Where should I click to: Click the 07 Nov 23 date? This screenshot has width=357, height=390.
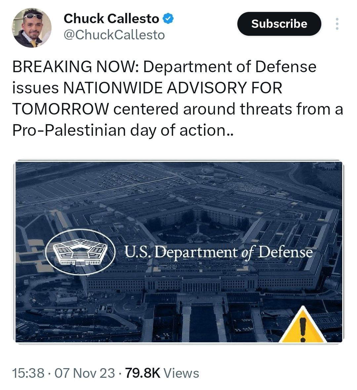click(85, 373)
